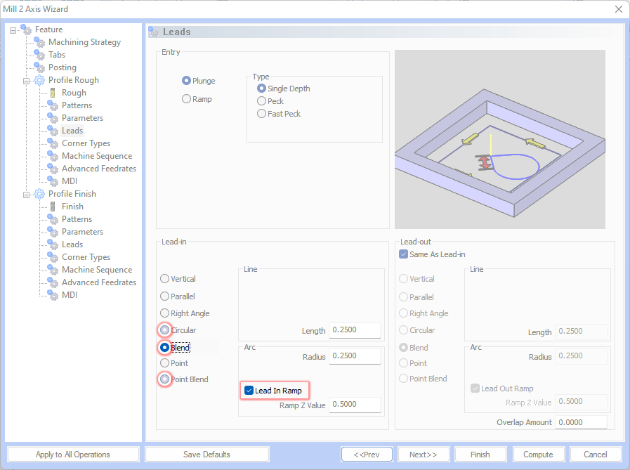Choose Single Depth entry type
The image size is (630, 470).
[261, 89]
